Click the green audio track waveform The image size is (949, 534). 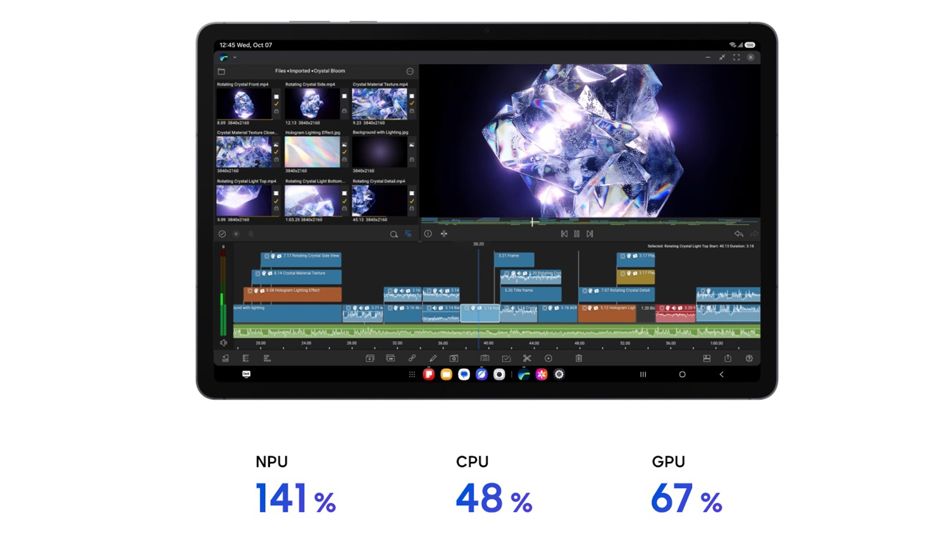tap(497, 332)
